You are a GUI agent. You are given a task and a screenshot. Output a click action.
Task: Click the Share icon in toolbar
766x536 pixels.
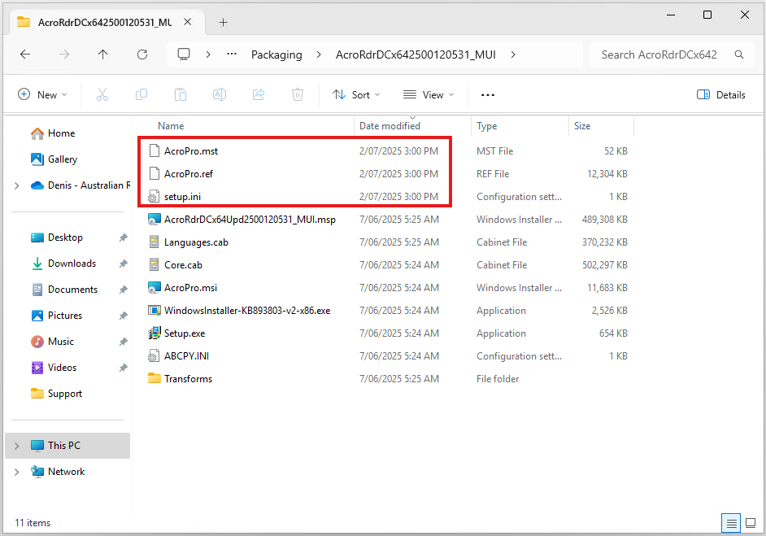(259, 94)
